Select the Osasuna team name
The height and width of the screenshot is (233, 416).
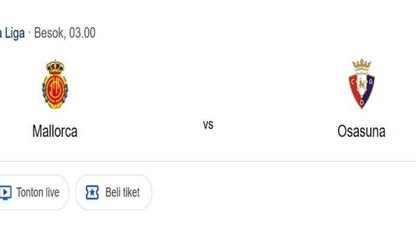(361, 131)
